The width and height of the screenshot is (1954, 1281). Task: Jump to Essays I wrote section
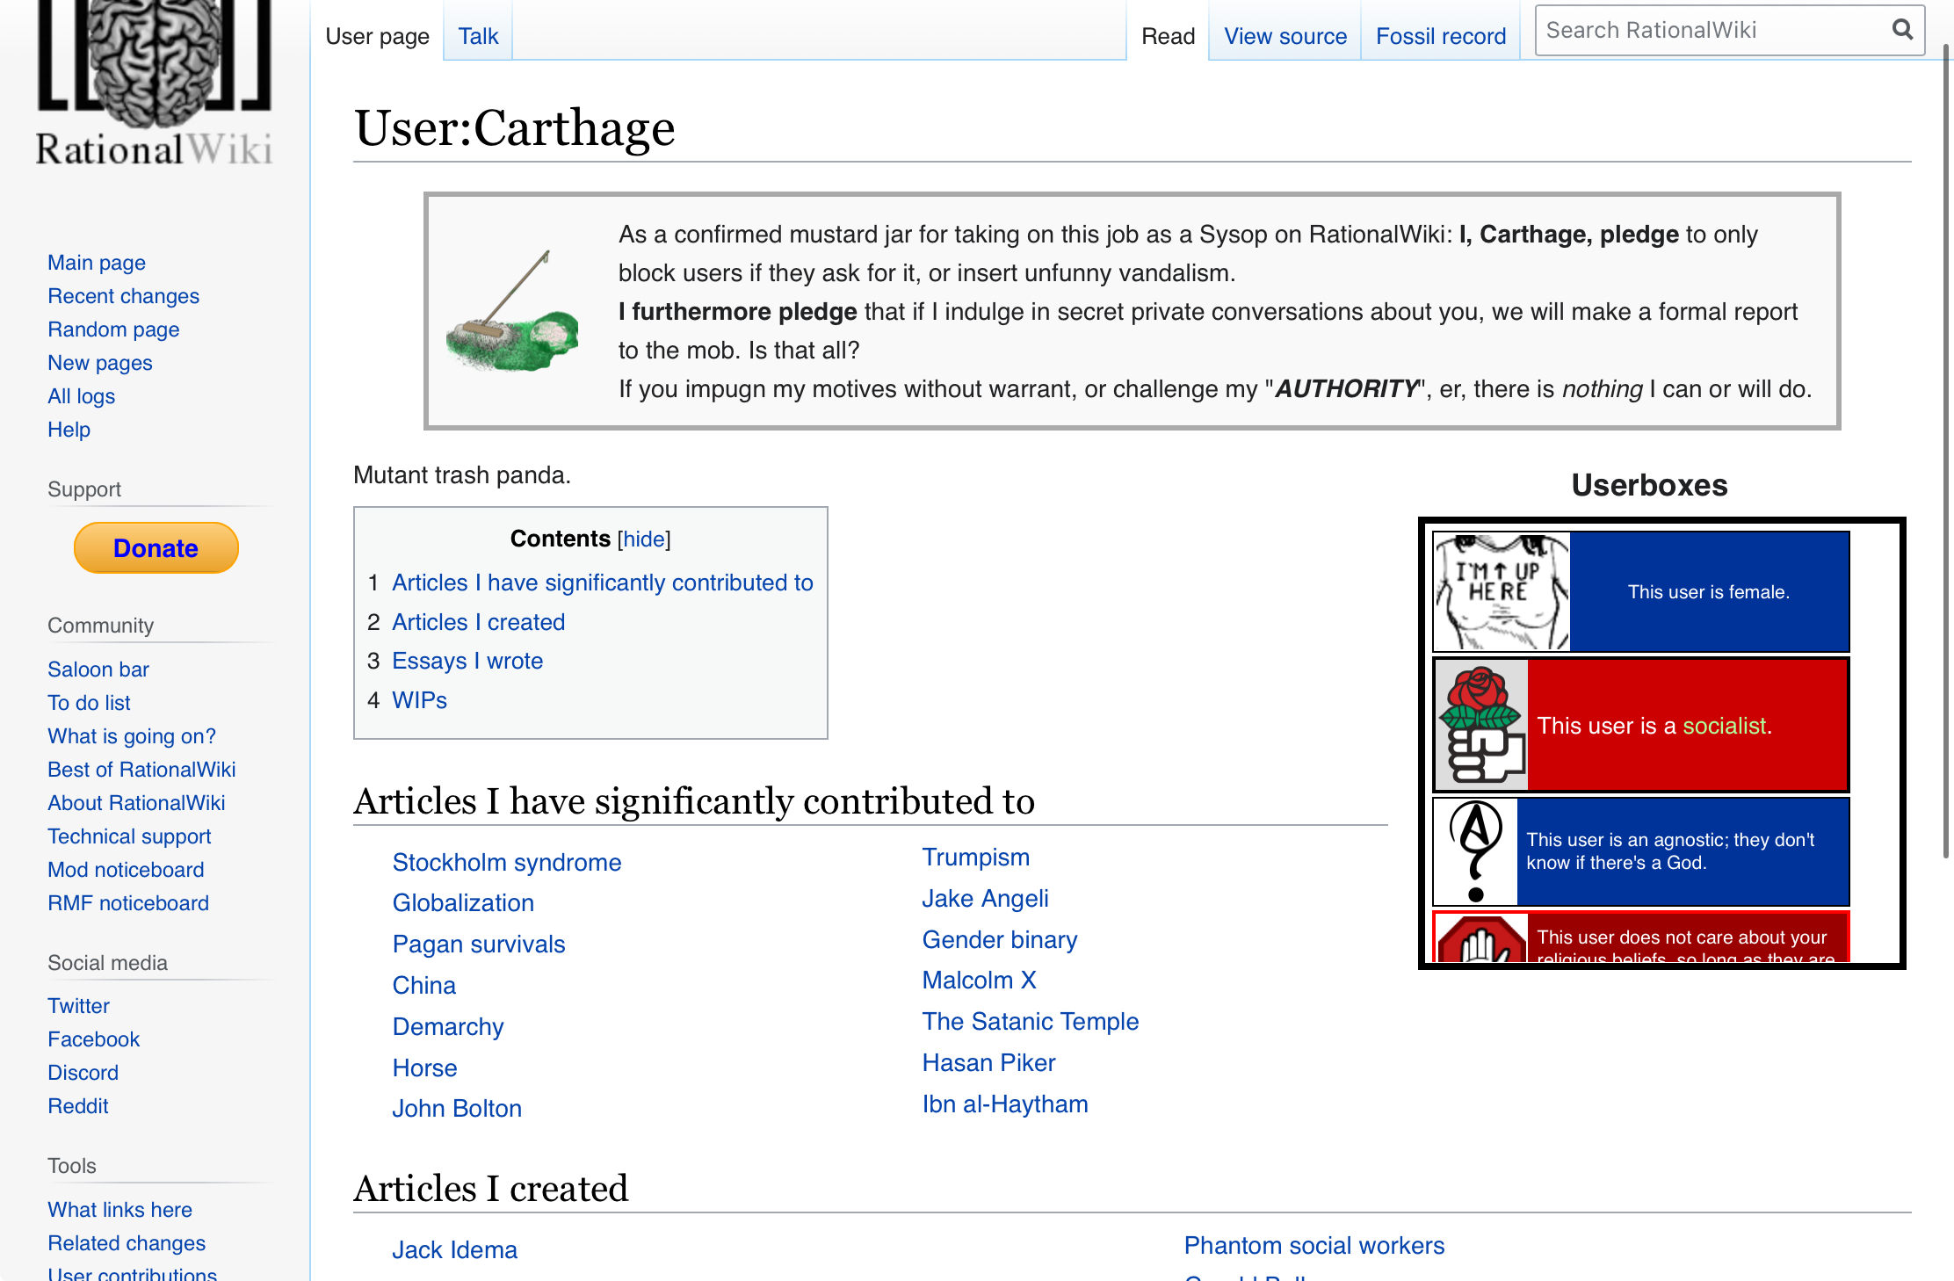[467, 661]
